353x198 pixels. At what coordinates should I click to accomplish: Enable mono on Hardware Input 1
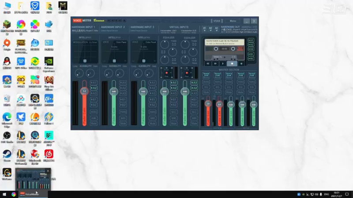tap(94, 112)
